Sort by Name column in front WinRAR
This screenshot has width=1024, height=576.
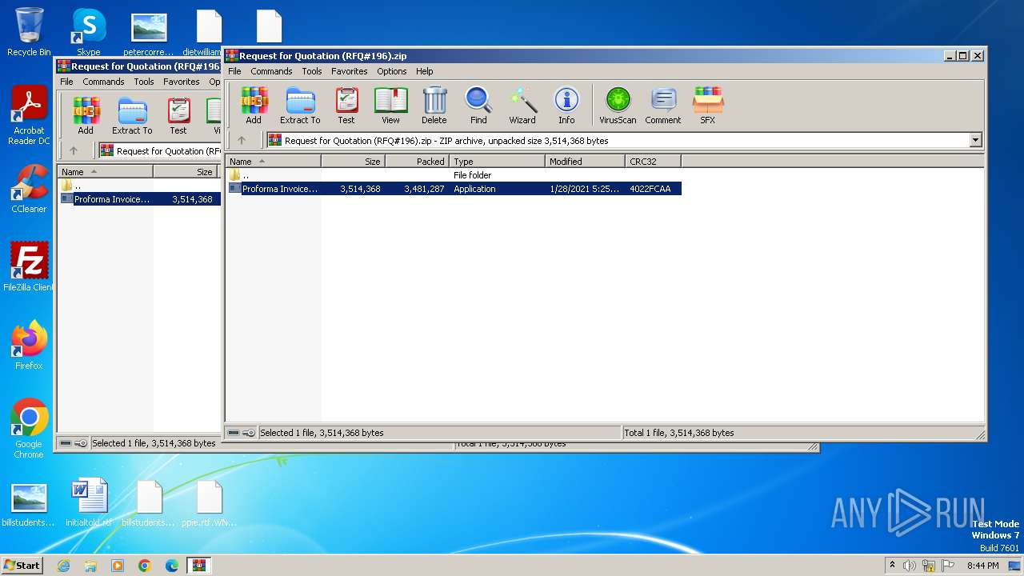click(x=273, y=161)
